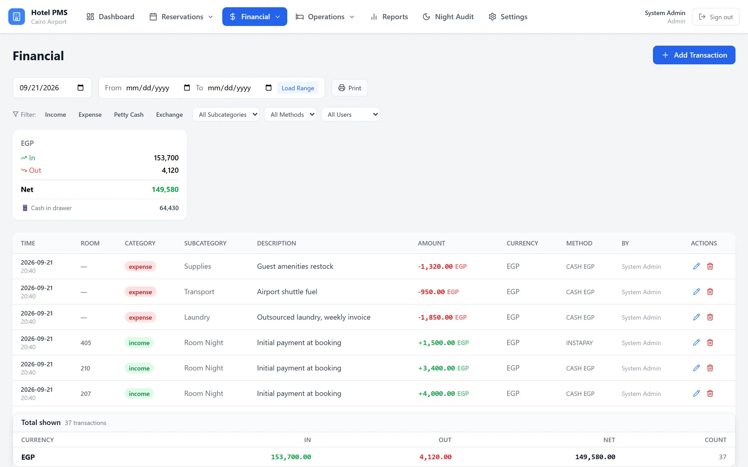Click the Load Range button
The height and width of the screenshot is (467, 748).
point(298,88)
